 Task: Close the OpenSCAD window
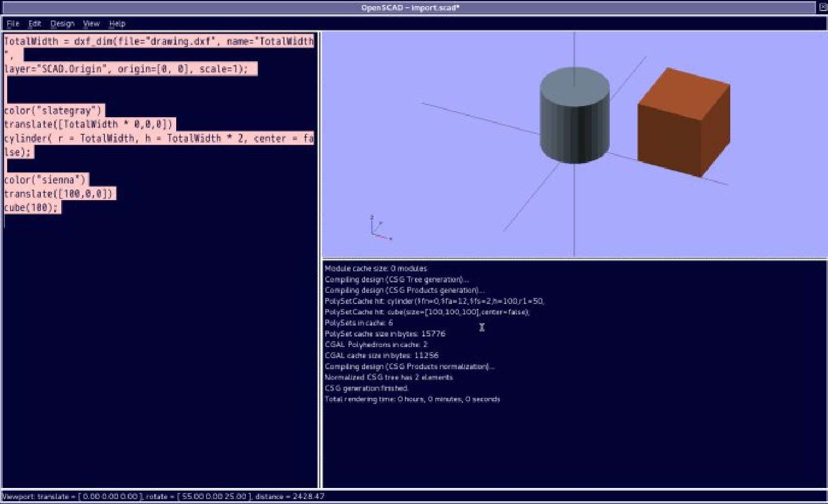822,7
